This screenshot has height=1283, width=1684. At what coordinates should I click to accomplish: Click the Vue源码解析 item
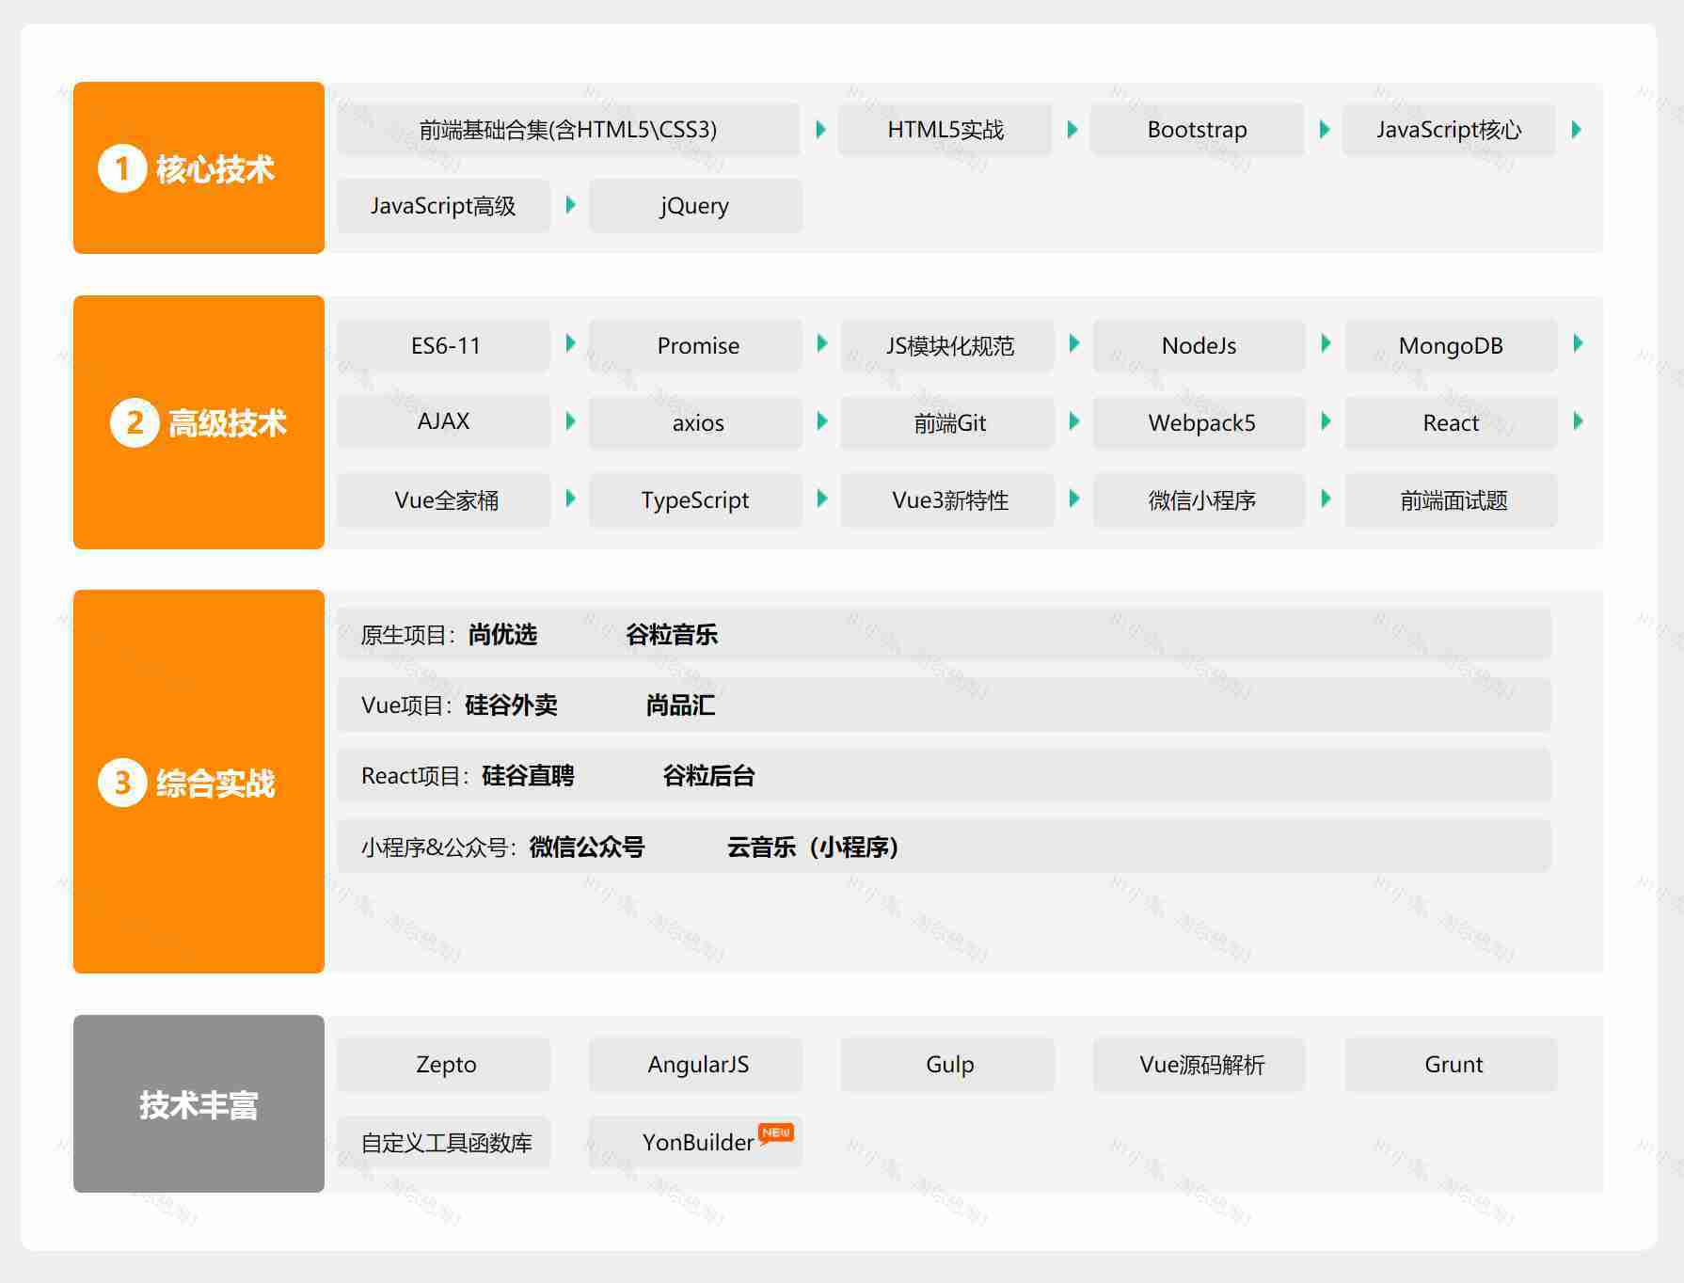(x=1200, y=1065)
